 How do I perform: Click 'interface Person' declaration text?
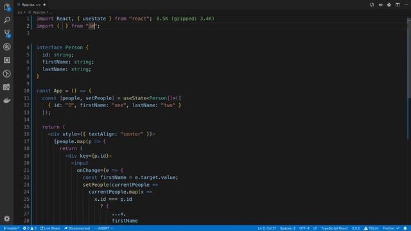click(x=60, y=47)
